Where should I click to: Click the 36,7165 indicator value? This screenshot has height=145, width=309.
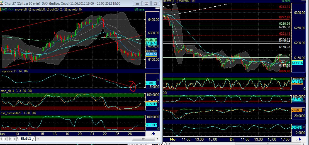(297, 100)
